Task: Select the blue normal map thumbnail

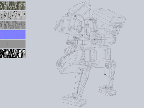Action: (13, 34)
